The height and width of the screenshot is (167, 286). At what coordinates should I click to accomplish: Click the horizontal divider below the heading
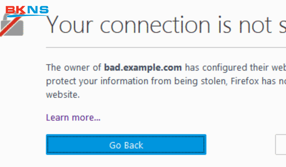coord(165,48)
